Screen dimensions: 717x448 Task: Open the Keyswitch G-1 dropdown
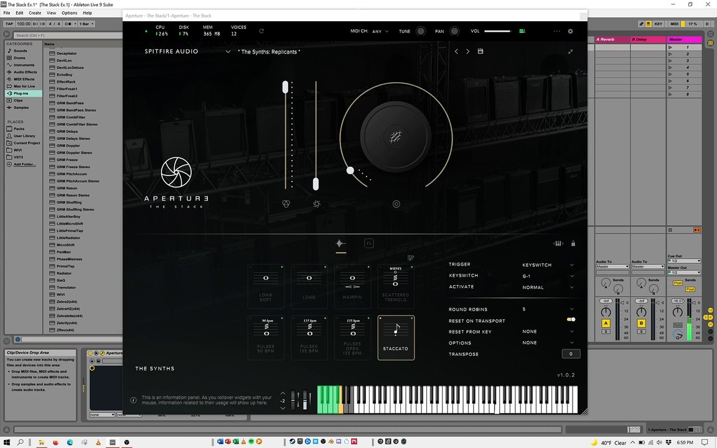click(x=548, y=276)
